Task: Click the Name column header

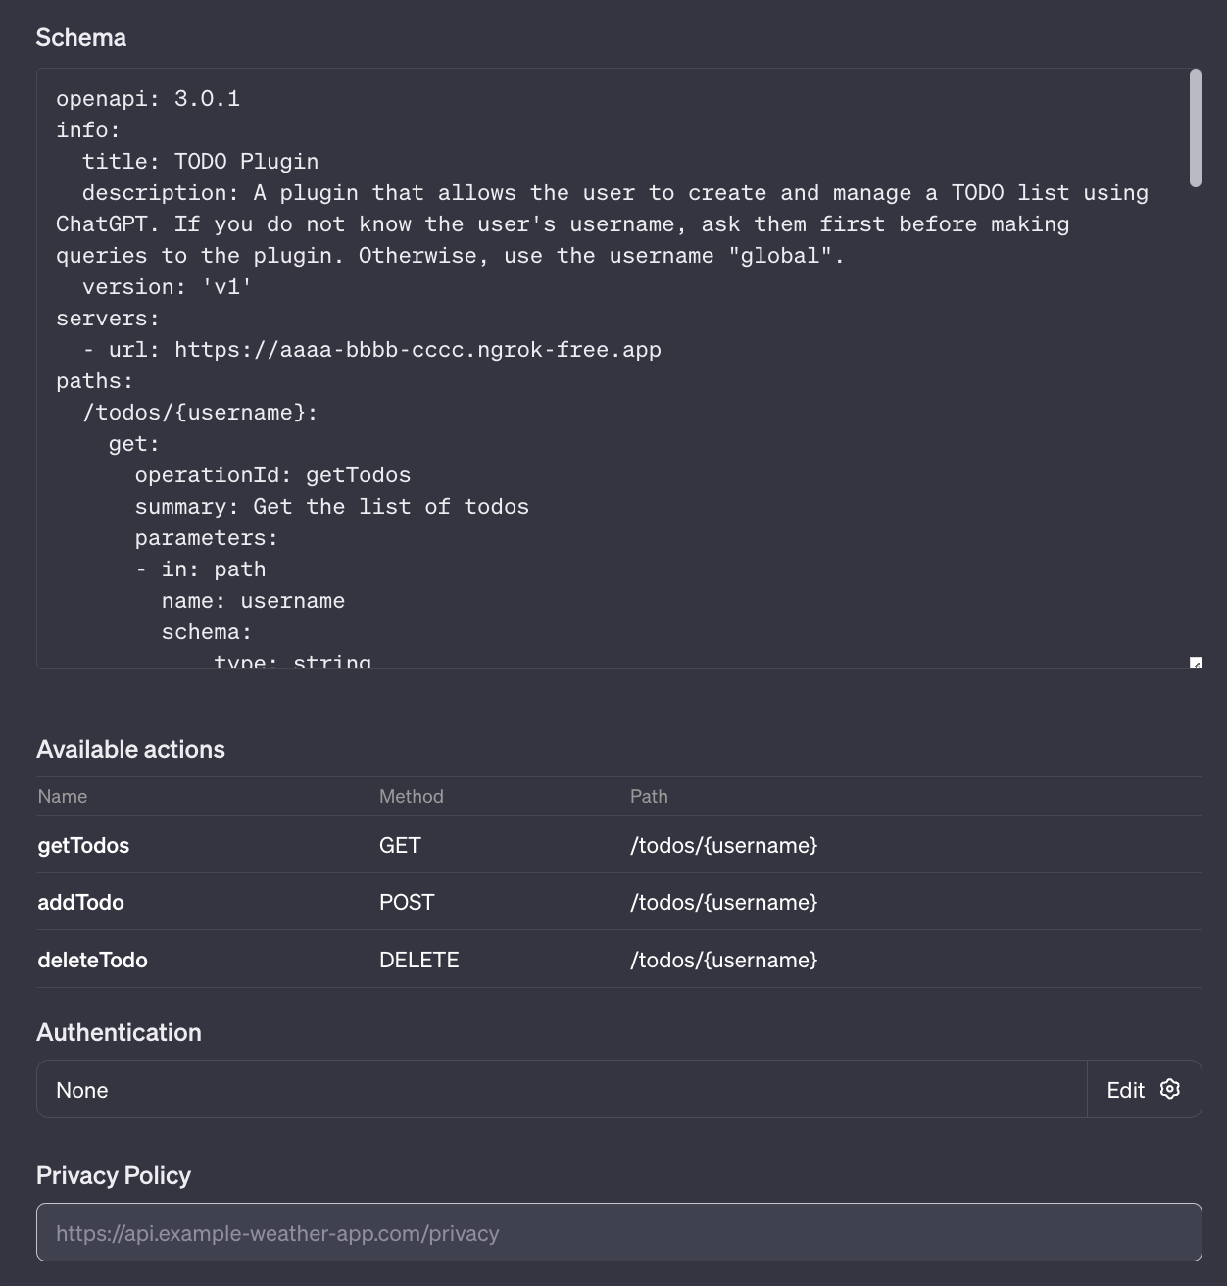Action: 63,796
